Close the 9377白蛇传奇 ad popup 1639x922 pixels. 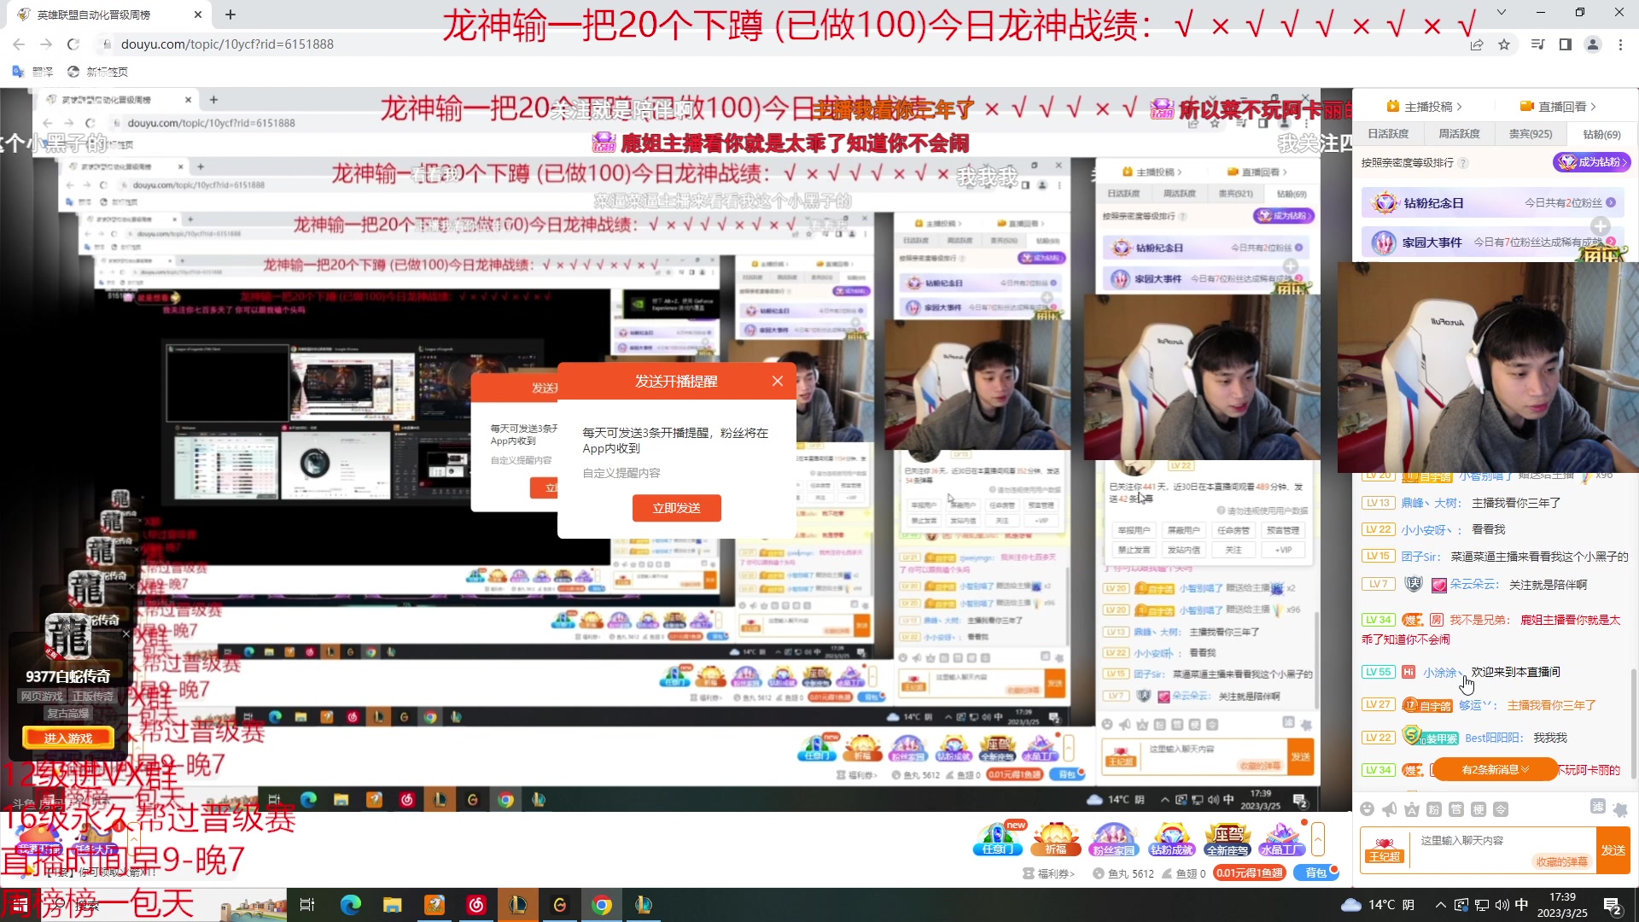[126, 633]
